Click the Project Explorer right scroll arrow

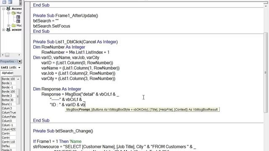click(19, 55)
